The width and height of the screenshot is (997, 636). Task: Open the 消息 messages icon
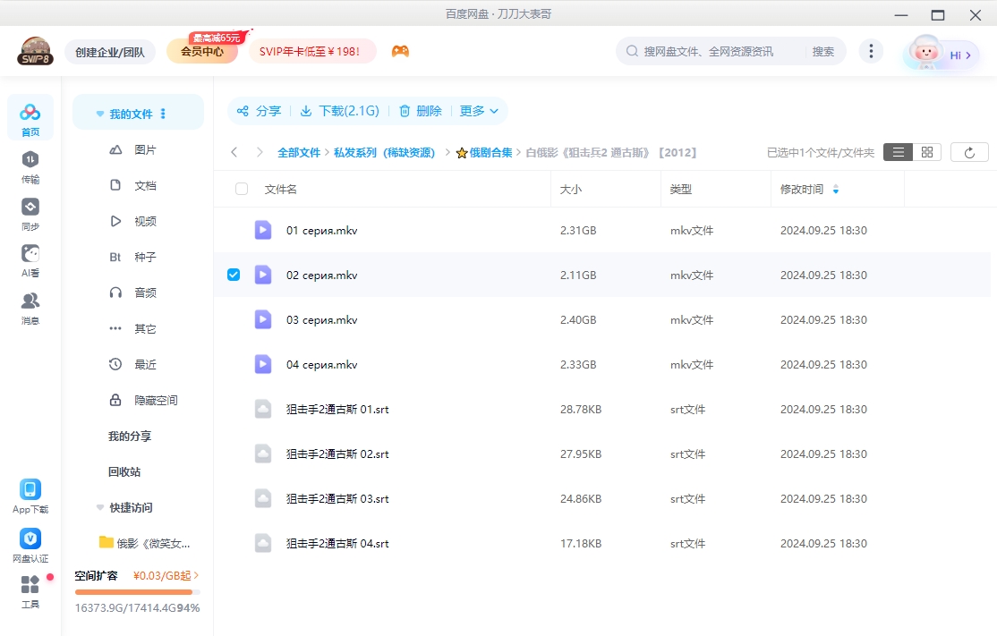(30, 304)
